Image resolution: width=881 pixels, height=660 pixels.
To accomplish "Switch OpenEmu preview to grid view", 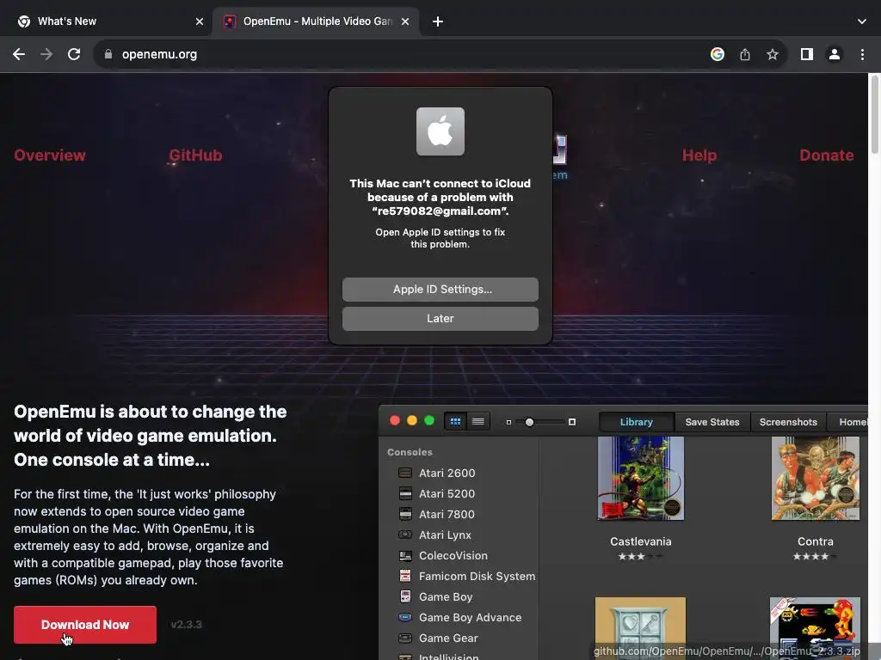I will click(456, 421).
